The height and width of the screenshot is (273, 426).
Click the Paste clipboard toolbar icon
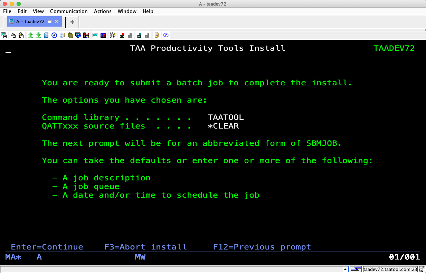pos(21,35)
